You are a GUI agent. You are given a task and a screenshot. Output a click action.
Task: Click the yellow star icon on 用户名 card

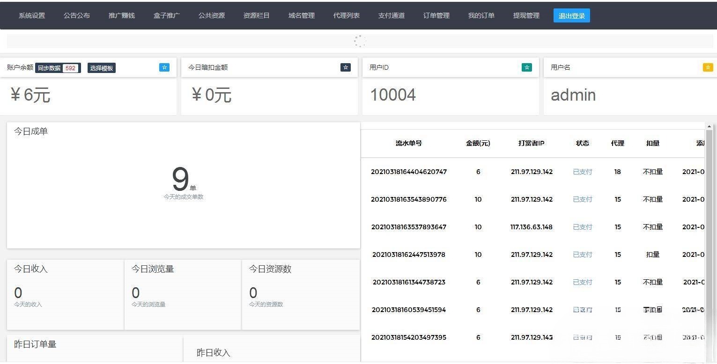[707, 67]
